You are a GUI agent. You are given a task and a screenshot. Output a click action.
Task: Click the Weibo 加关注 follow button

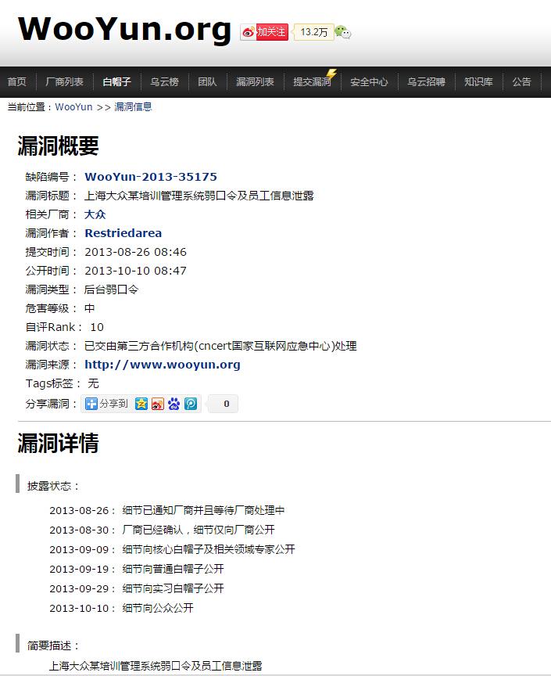[x=264, y=32]
